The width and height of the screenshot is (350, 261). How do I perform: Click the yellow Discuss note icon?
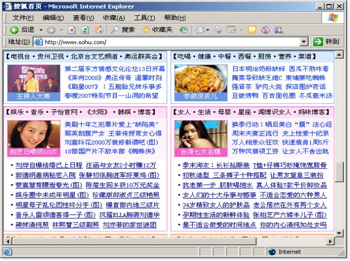252,30
